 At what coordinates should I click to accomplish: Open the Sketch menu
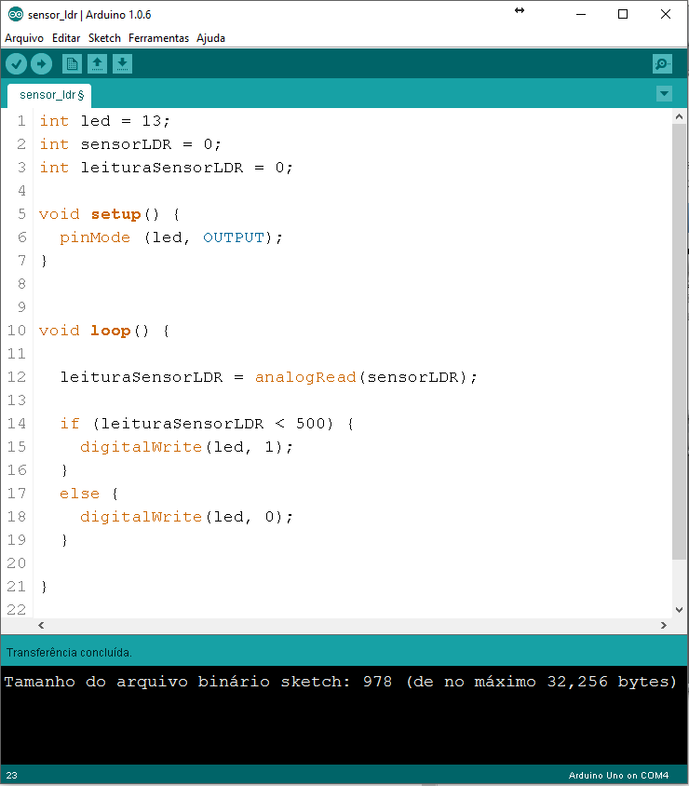click(104, 38)
